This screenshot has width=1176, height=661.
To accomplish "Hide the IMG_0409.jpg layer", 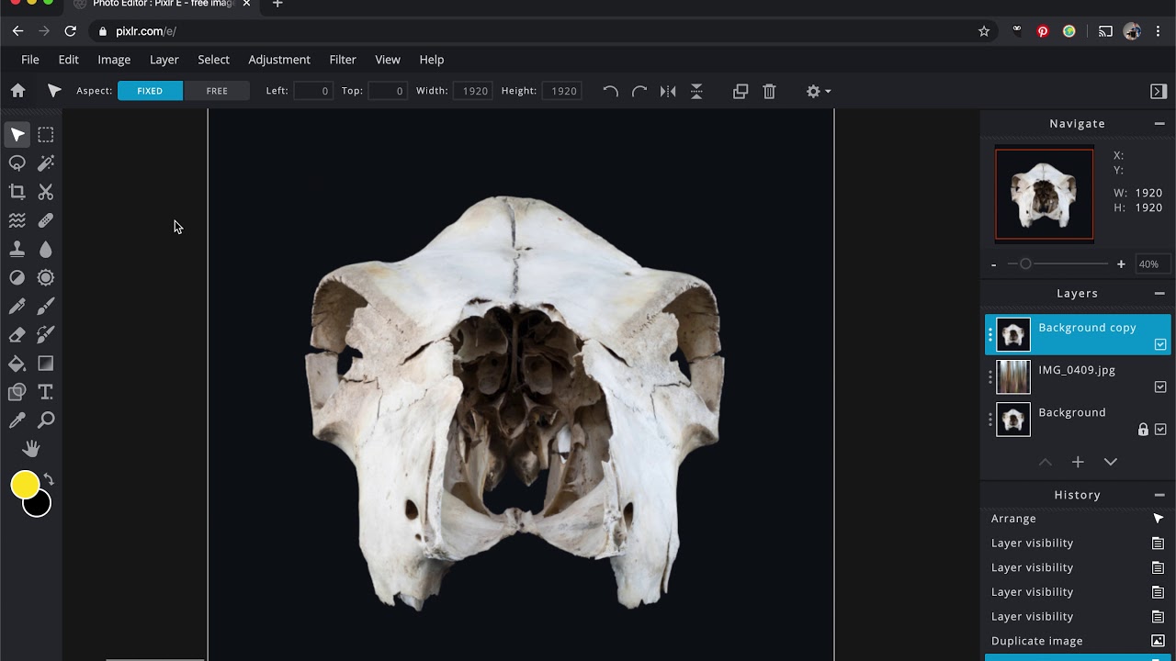I will pos(1160,387).
